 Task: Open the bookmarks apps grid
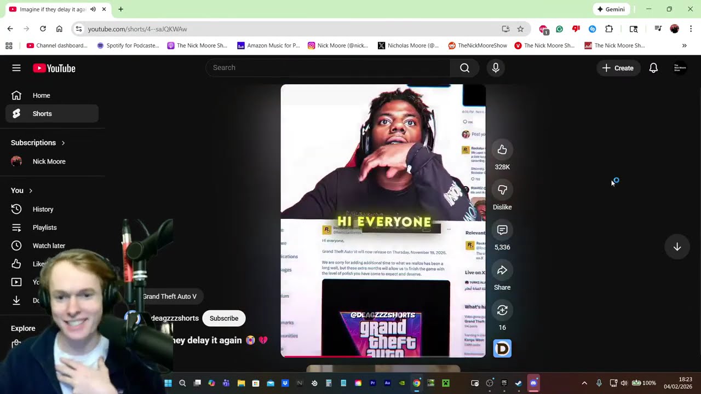(9, 45)
